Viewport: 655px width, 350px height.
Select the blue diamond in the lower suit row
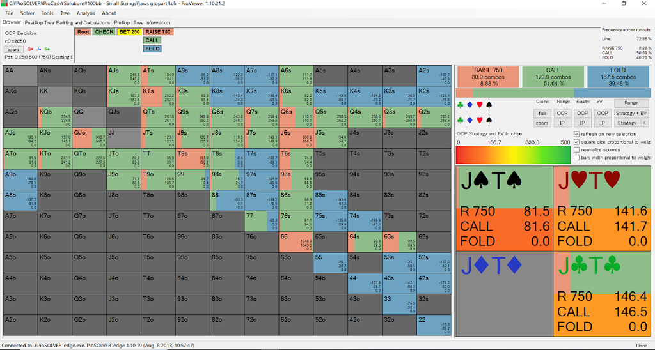tap(470, 120)
